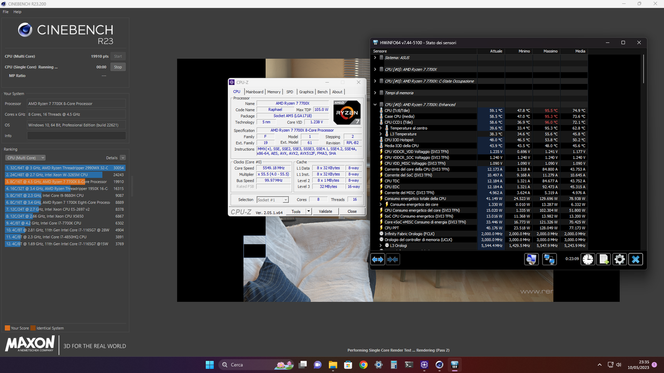Open the Cinebench File menu
Screen dimensions: 664x373
pos(6,11)
